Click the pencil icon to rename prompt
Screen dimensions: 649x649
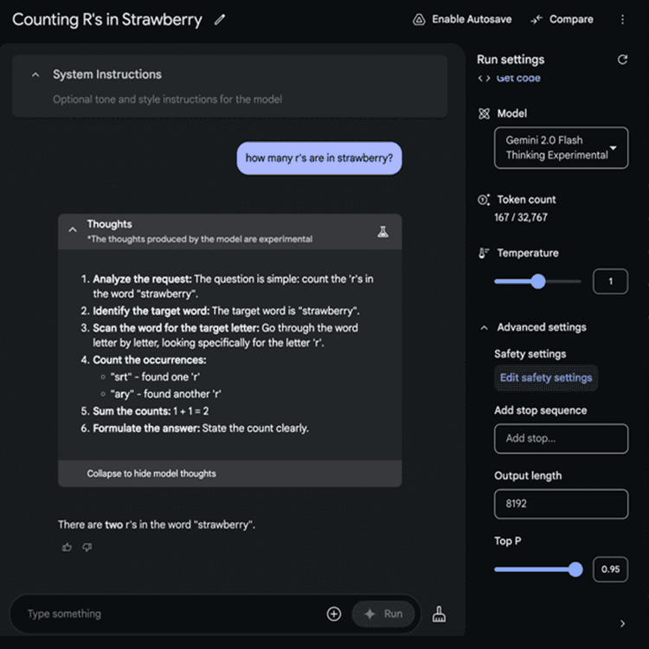click(220, 19)
